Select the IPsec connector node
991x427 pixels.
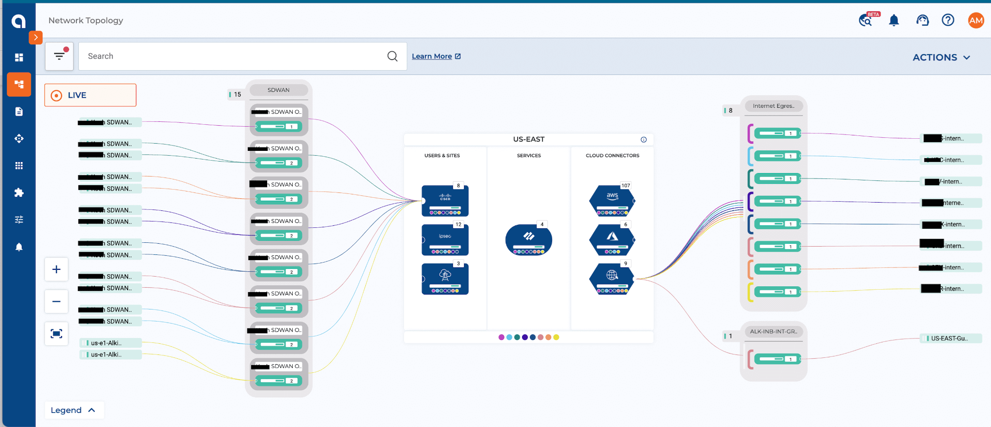[x=445, y=240]
